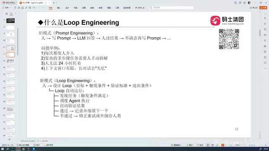Collapse the slide panel with the chevron

click(x=16, y=14)
